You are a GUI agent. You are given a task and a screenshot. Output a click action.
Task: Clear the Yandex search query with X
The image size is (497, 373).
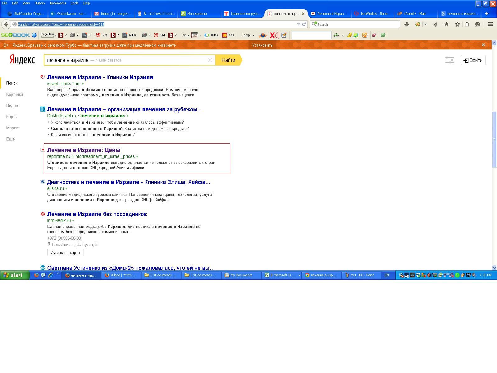(x=210, y=60)
